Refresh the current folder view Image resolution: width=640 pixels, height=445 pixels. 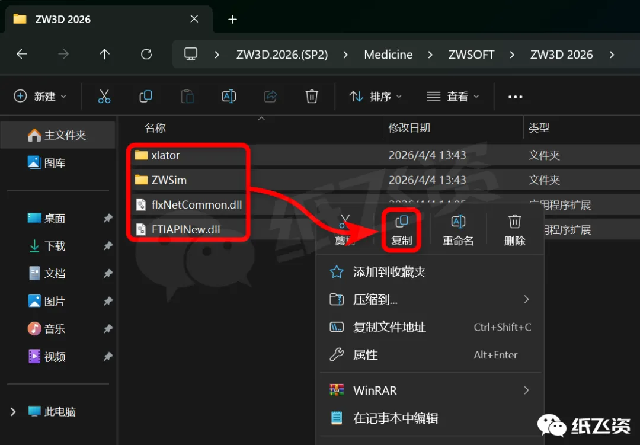[x=146, y=54]
